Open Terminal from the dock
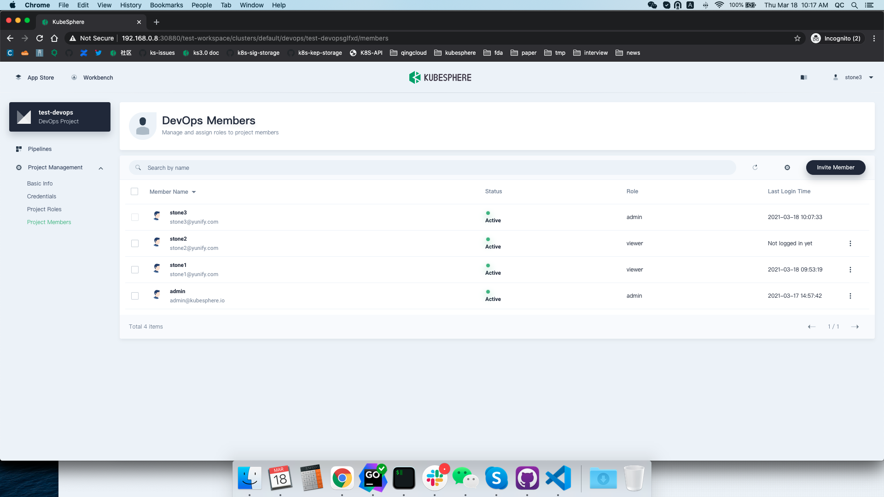 coord(404,478)
